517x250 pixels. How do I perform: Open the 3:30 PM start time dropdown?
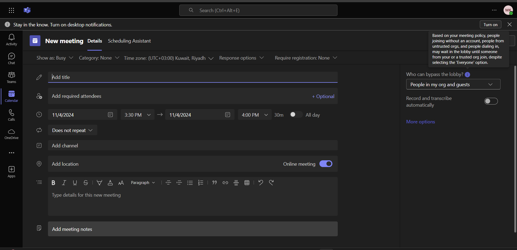coord(137,115)
